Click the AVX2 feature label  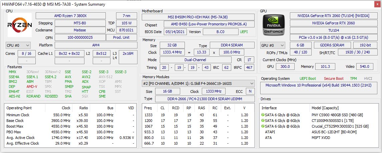[x=86, y=76]
